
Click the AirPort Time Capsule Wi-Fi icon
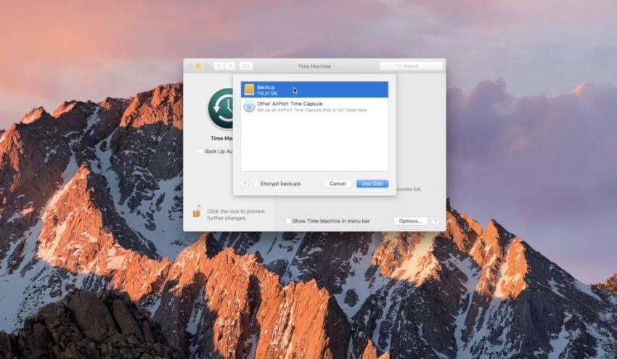tap(249, 106)
